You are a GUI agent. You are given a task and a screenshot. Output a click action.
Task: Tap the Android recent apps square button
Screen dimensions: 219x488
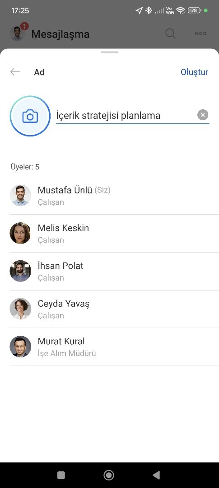point(61,475)
